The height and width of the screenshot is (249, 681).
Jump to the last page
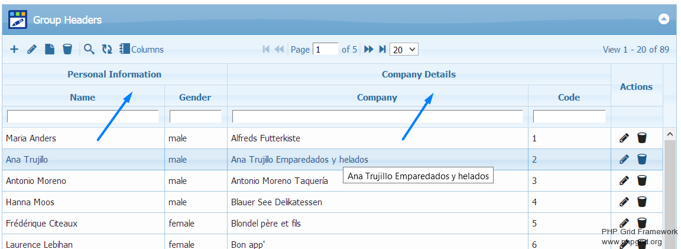(382, 50)
